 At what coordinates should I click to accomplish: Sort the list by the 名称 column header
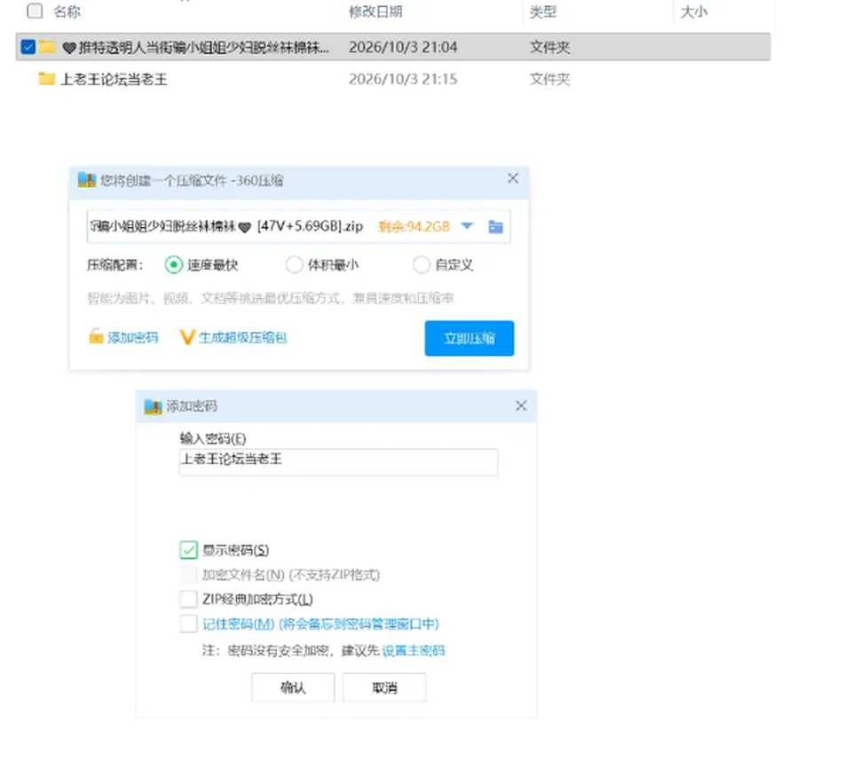coord(67,12)
